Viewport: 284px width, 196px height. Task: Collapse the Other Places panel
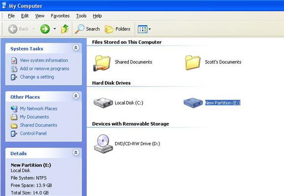(76, 96)
